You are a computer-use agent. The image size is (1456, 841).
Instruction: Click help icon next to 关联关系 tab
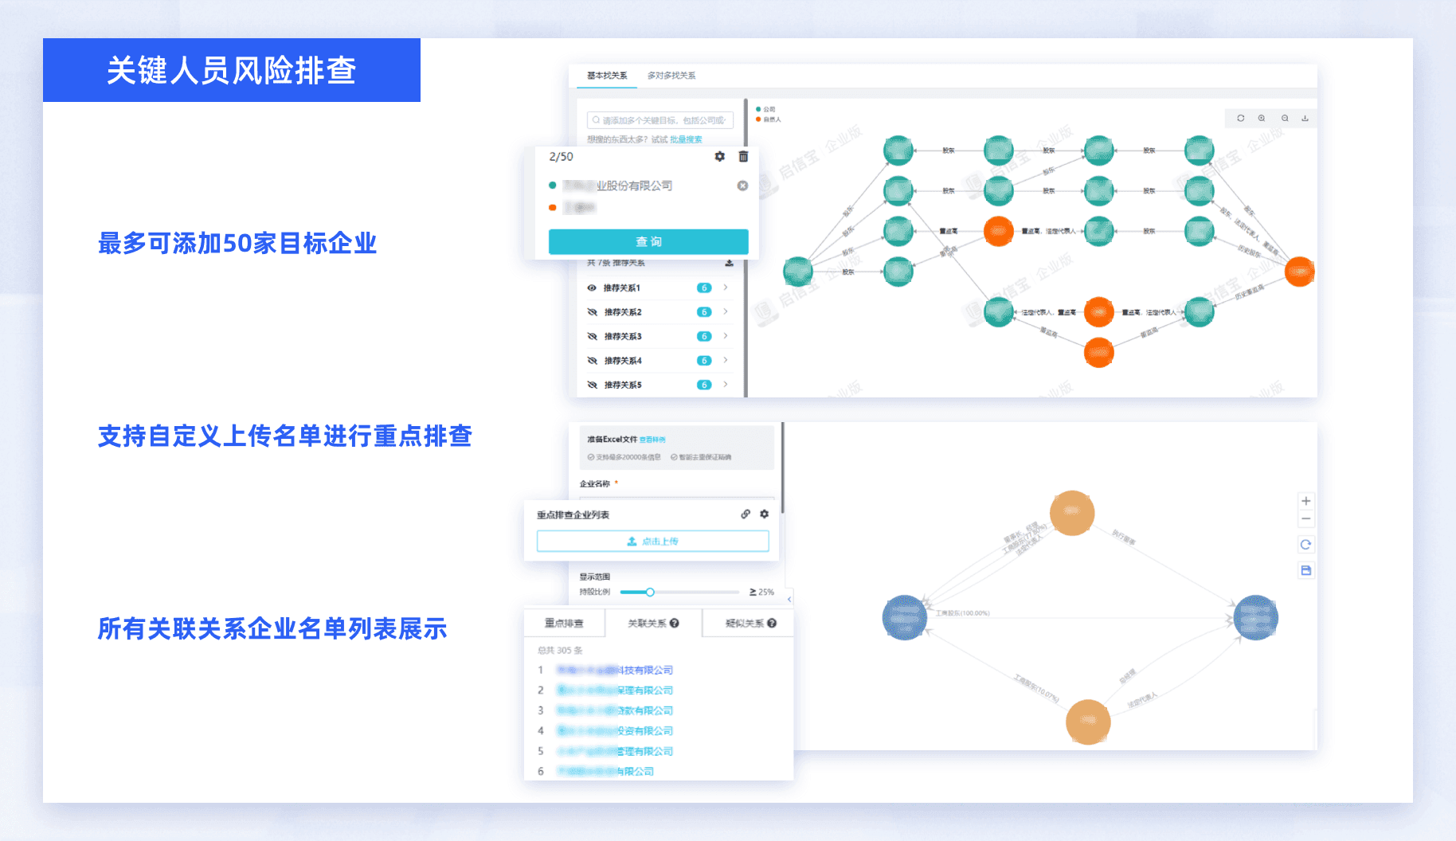coord(674,624)
